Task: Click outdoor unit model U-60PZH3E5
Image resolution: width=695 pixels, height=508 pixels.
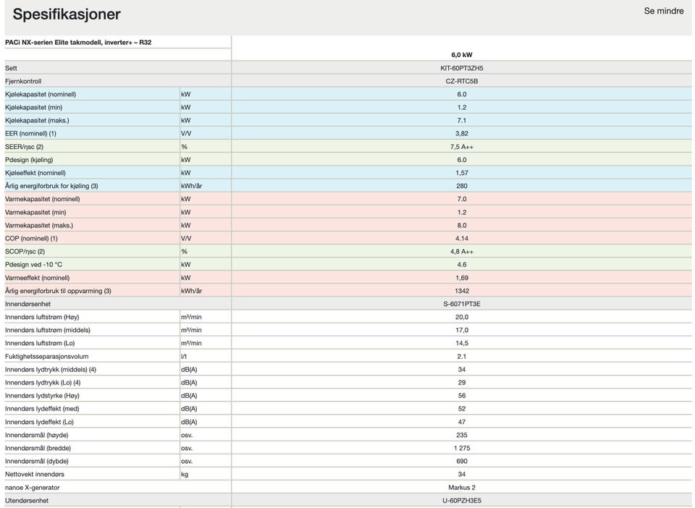Action: [461, 501]
